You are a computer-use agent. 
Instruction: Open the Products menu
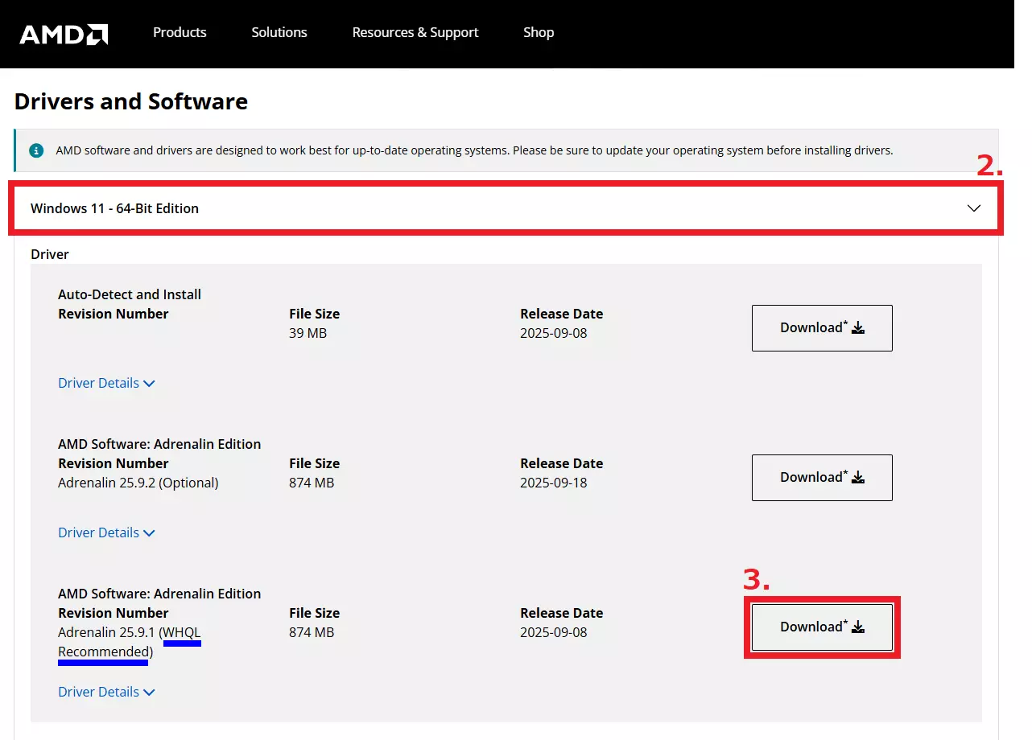(180, 32)
